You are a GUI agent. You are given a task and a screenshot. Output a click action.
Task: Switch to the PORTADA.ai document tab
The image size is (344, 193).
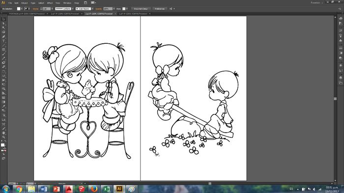27,14
